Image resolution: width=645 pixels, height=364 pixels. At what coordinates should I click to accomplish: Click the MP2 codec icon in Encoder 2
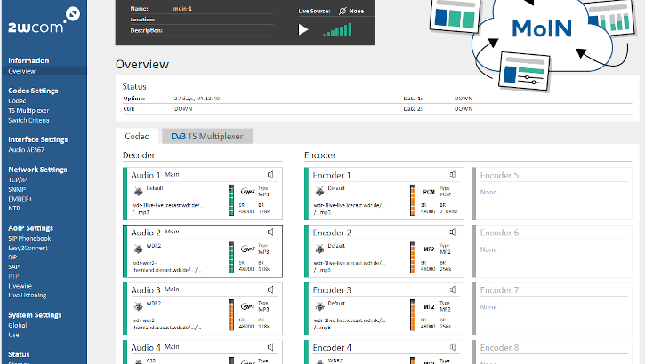tap(429, 249)
